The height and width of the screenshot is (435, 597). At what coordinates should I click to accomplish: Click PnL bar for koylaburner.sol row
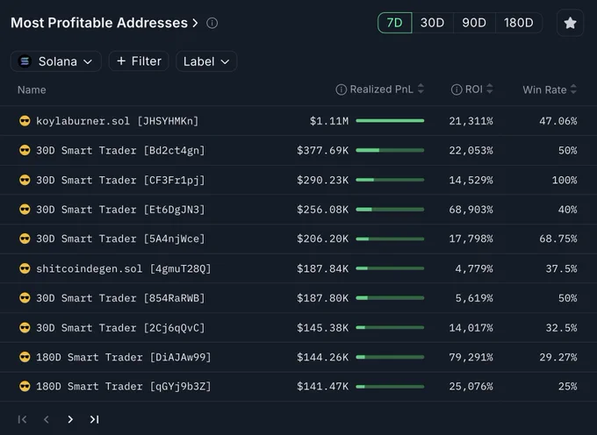pyautogui.click(x=390, y=120)
